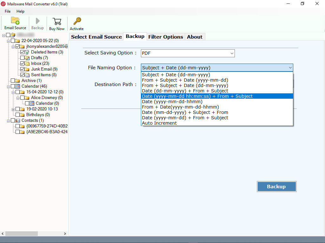Check the Calendar (46) checkbox
The width and height of the screenshot is (325, 243).
(13, 86)
